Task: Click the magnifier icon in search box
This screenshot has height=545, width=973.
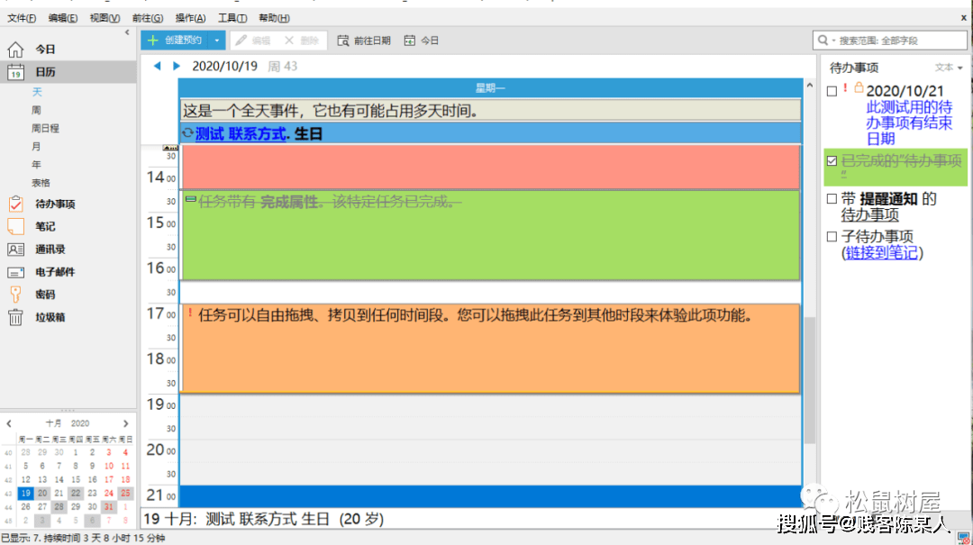Action: 823,40
